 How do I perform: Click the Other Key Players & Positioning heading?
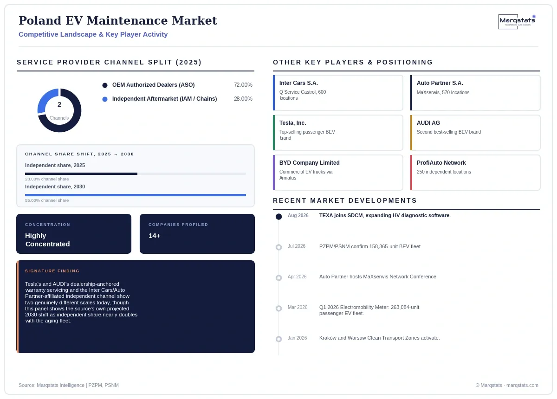click(353, 62)
